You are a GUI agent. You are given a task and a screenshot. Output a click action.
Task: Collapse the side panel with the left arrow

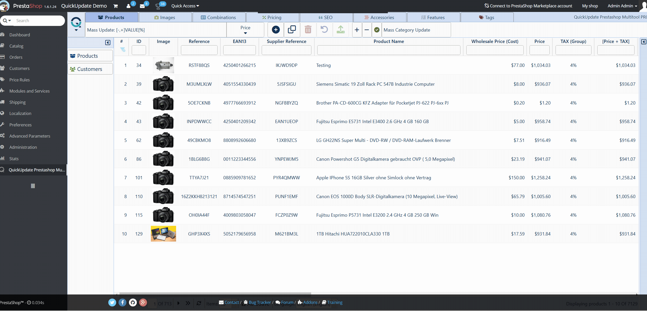(107, 43)
